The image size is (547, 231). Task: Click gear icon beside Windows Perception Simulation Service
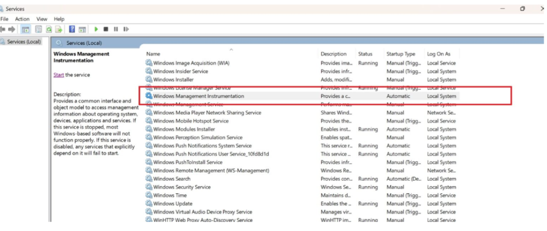coord(149,138)
